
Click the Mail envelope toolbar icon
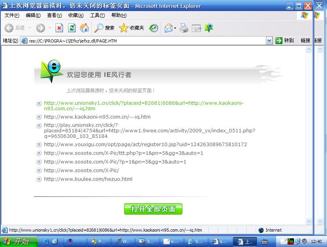coord(169,28)
